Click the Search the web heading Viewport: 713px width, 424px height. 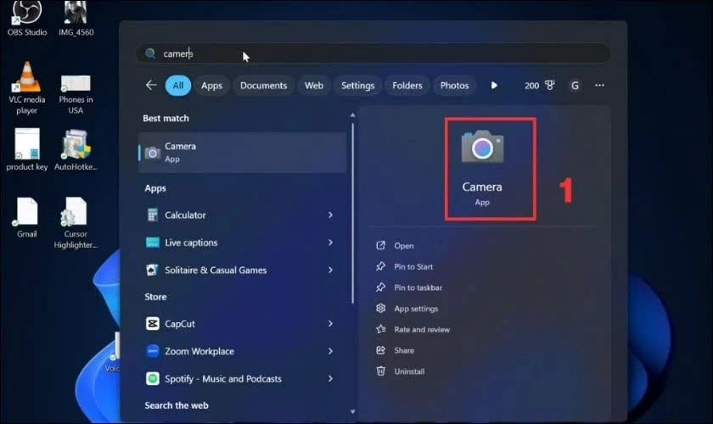click(x=177, y=405)
